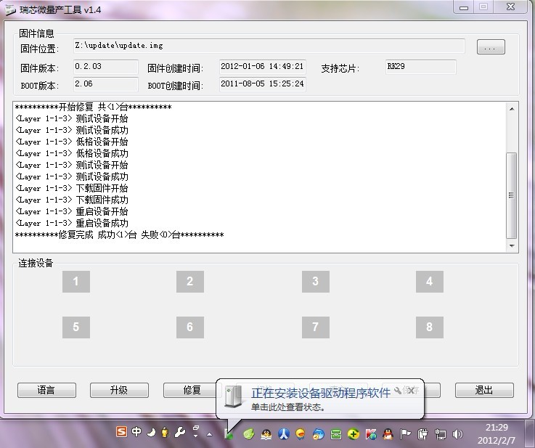The image size is (535, 448).
Task: Click the Sogou input method S icon
Action: (121, 432)
